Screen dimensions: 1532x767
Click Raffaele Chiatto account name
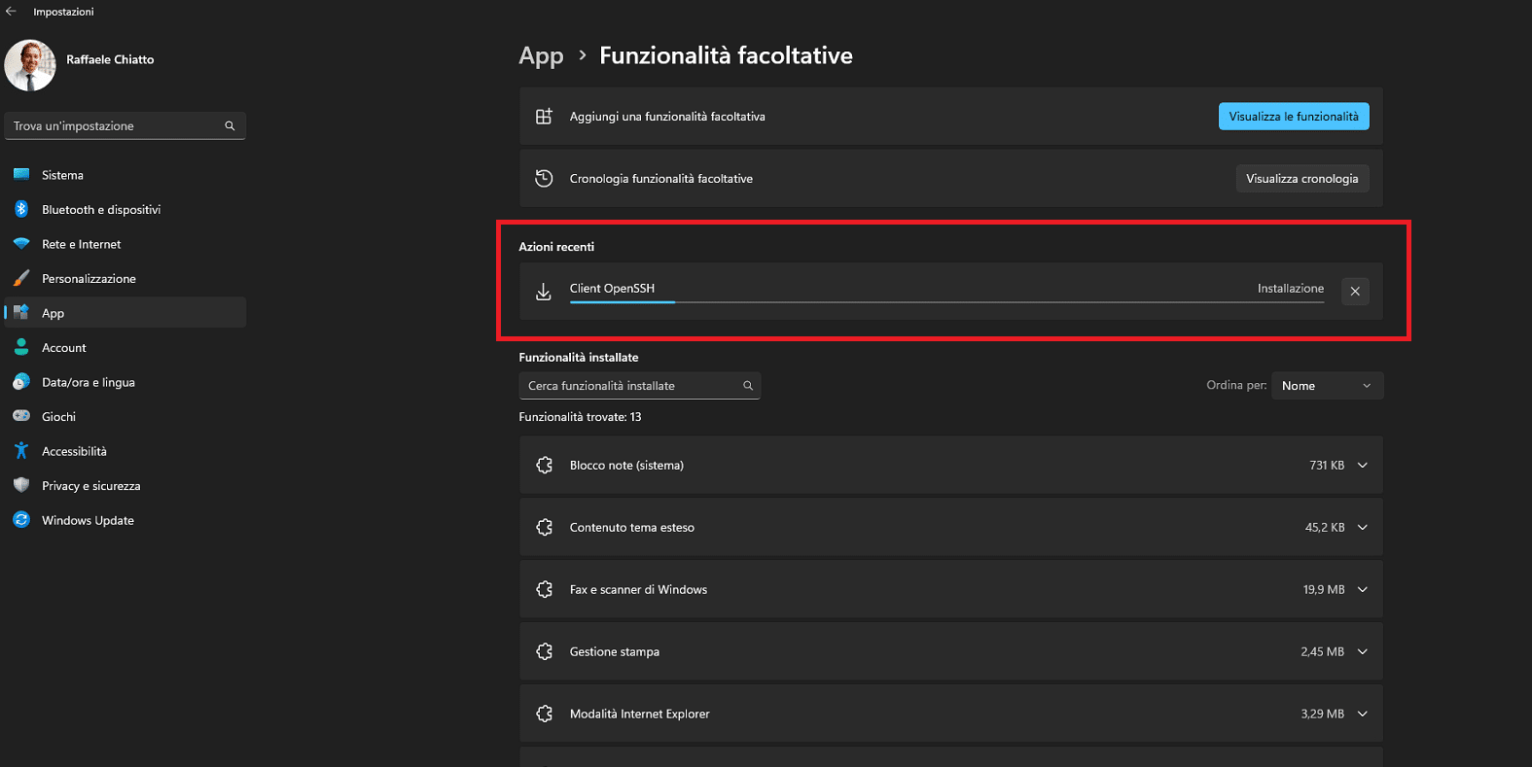tap(110, 59)
